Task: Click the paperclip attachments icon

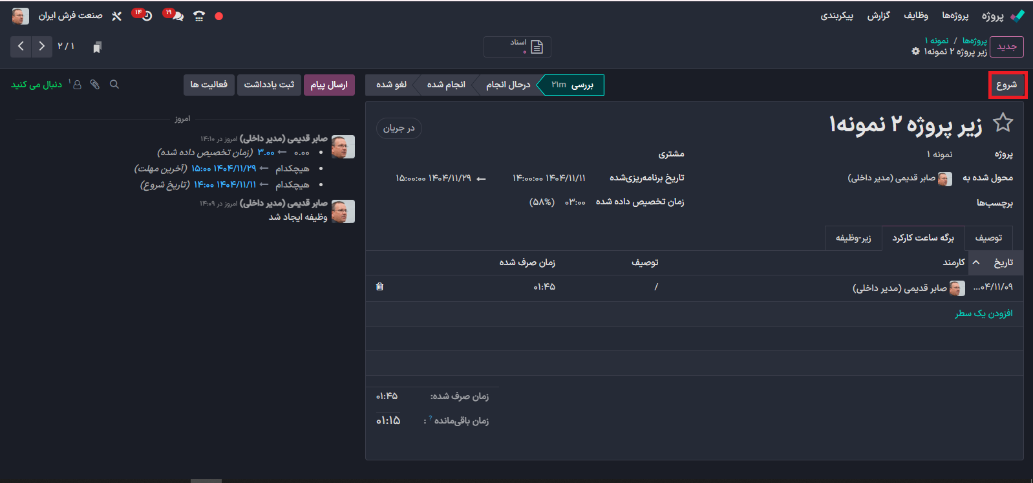Action: click(x=95, y=85)
